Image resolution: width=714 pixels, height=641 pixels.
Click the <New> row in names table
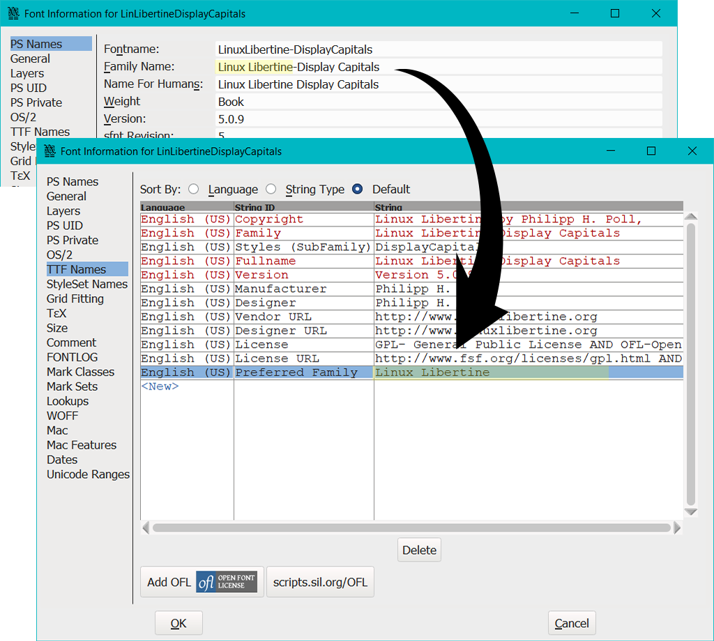[x=160, y=386]
